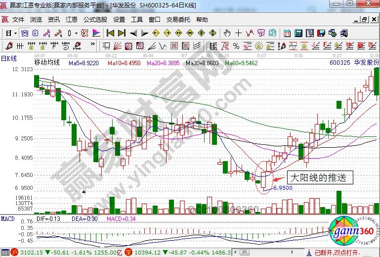The height and width of the screenshot is (257, 380).
Task: Click the 沪 Shanghai index badge
Action: (14, 253)
